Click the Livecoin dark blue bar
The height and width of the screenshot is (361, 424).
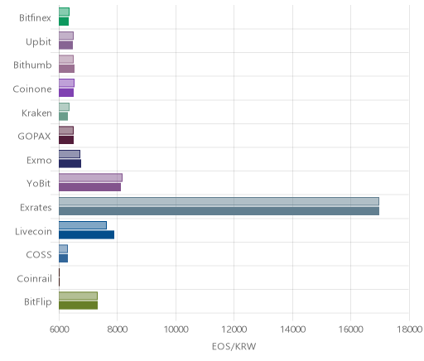86,235
